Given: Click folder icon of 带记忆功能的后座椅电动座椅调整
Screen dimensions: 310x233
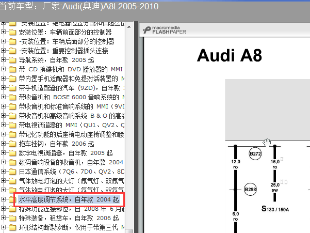Looking at the screenshot, I should pos(12,135).
